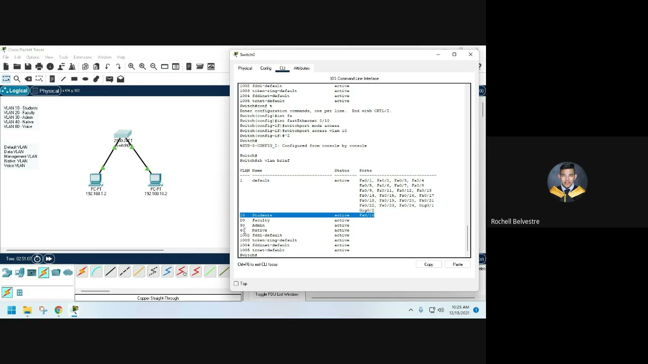Select Network Devices category icon
Screen dimensions: 648x364
[7, 272]
